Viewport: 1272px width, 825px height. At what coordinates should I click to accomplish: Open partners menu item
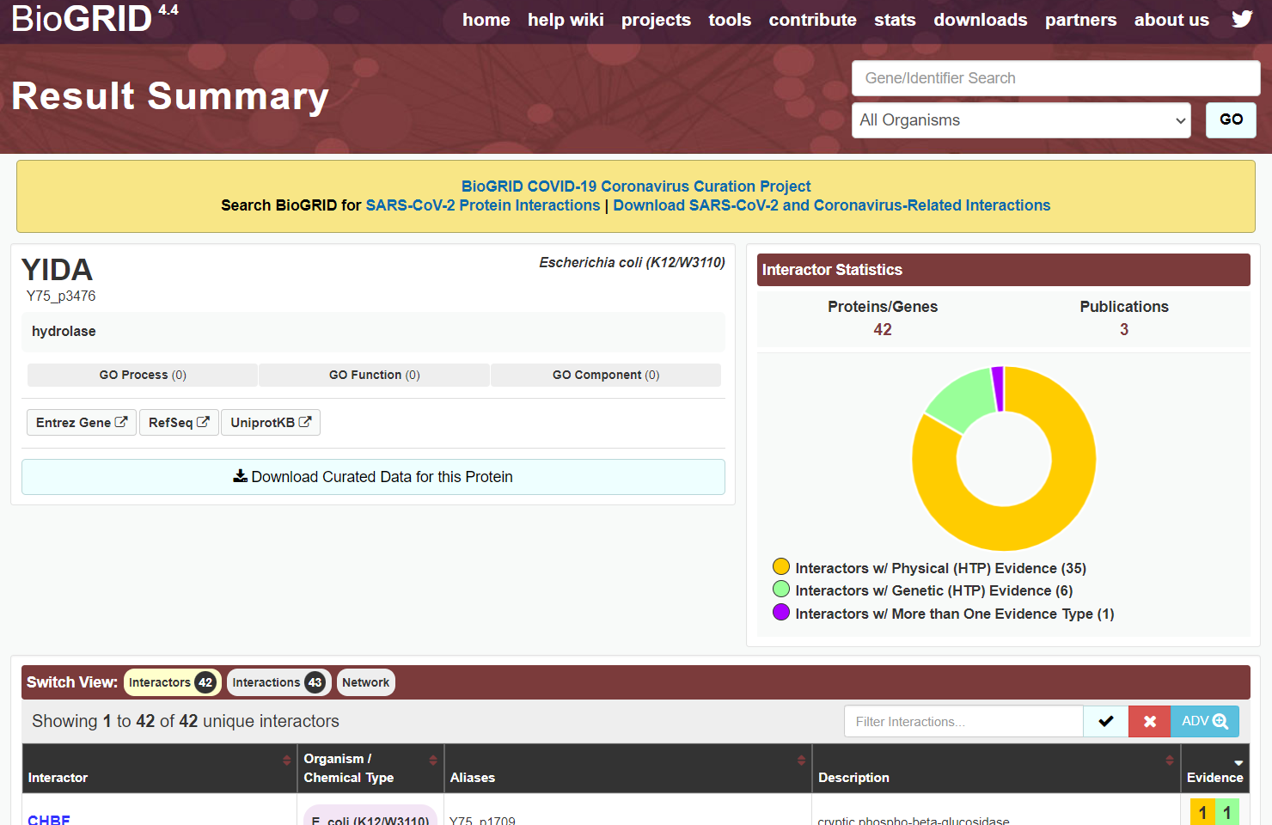coord(1080,20)
